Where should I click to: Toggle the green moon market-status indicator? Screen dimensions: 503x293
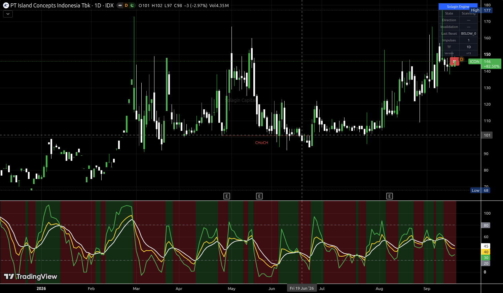132,5
